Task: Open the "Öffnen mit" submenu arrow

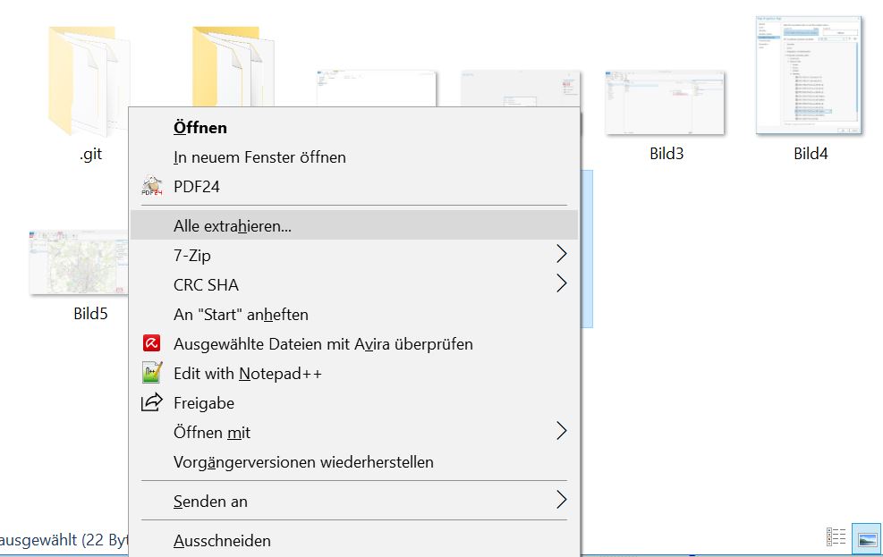Action: click(x=561, y=432)
